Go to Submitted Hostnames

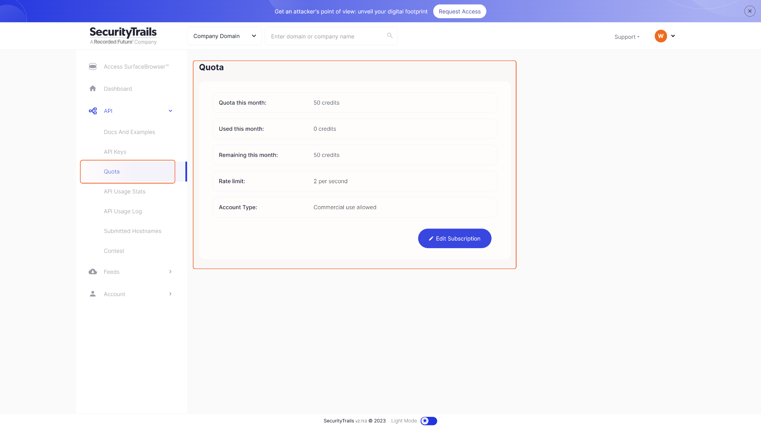[x=133, y=231]
